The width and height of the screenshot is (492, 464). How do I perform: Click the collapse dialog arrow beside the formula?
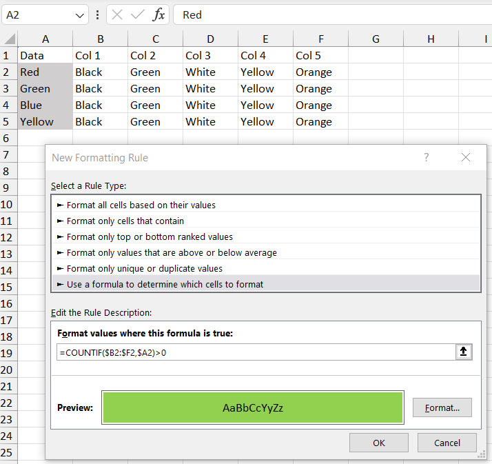(464, 352)
